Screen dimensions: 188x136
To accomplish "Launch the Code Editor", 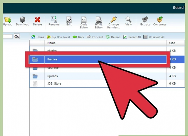I will pyautogui.click(x=84, y=20).
